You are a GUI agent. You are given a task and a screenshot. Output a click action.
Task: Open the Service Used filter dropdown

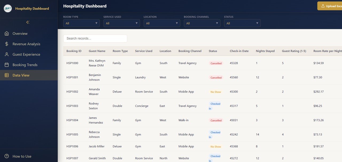point(122,23)
